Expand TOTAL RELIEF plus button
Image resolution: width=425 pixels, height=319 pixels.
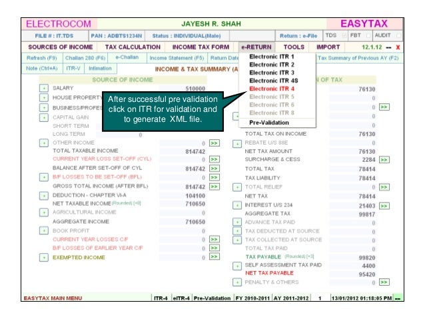coord(237,187)
